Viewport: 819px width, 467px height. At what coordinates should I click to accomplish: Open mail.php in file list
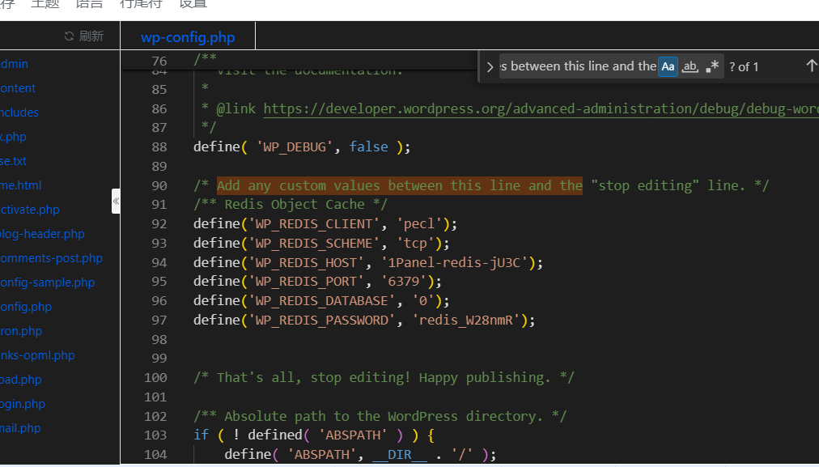pyautogui.click(x=20, y=428)
